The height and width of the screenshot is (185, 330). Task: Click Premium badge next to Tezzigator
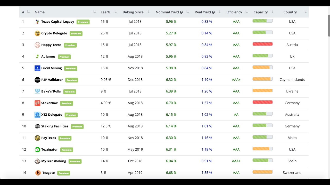pyautogui.click(x=67, y=150)
